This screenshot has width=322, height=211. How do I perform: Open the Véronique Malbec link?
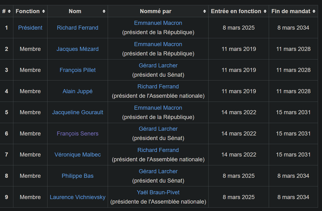pos(78,155)
